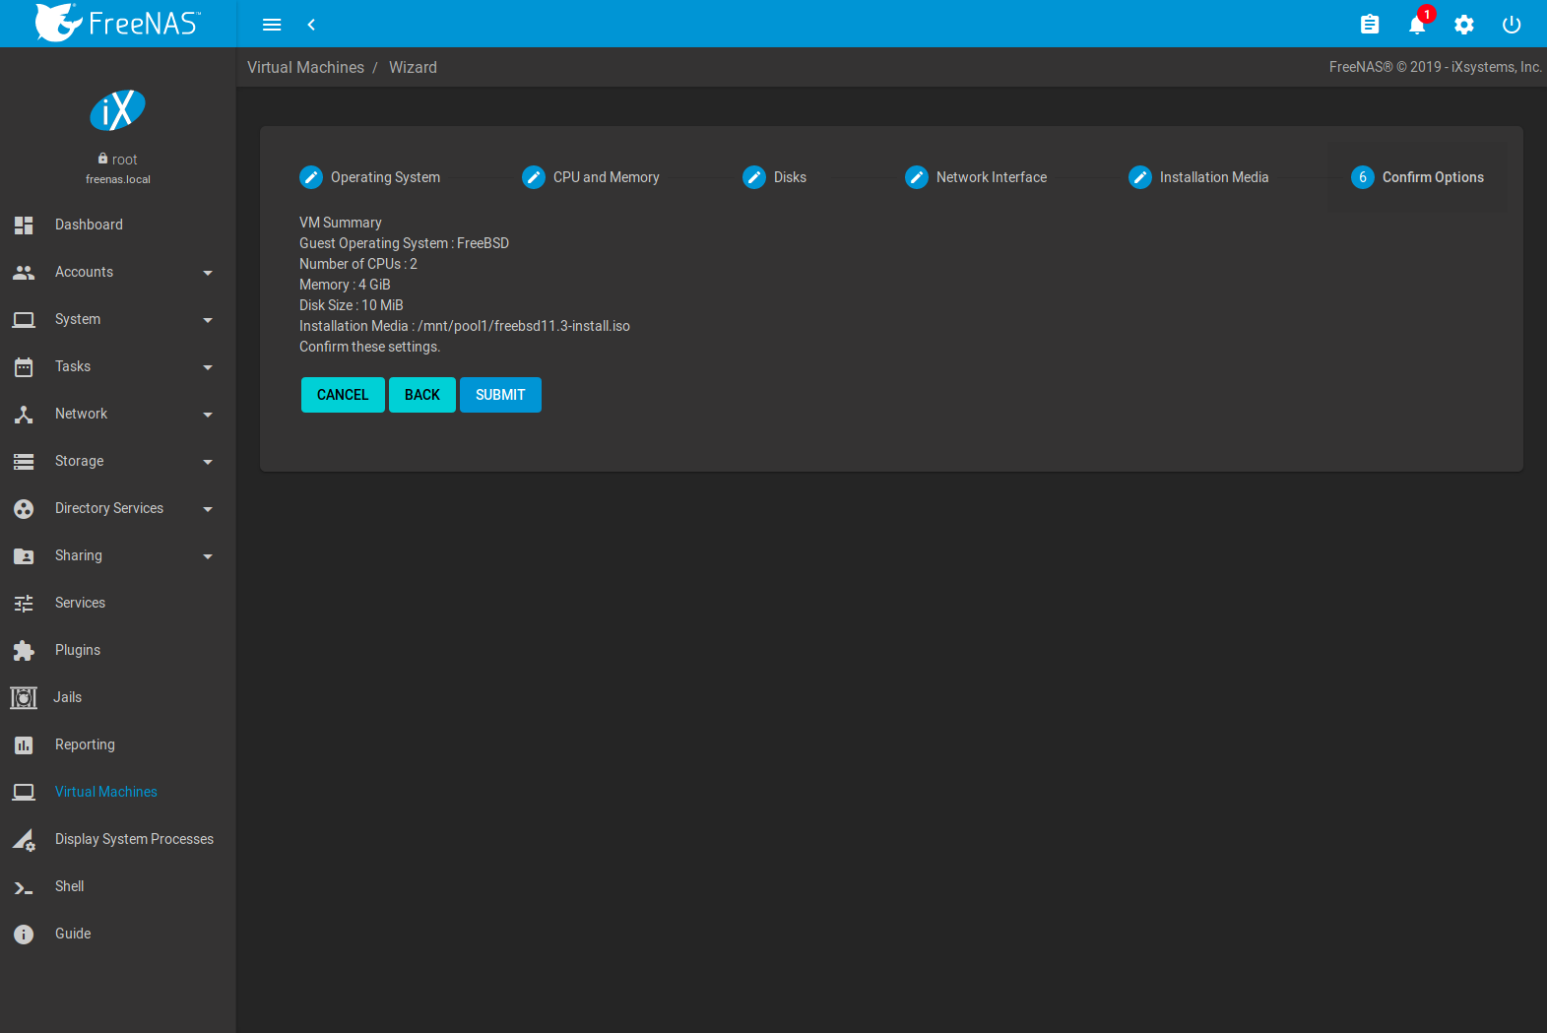Click the 'Disk Size : 10 MiB' line
Screen dimensions: 1547x1033
[352, 305]
